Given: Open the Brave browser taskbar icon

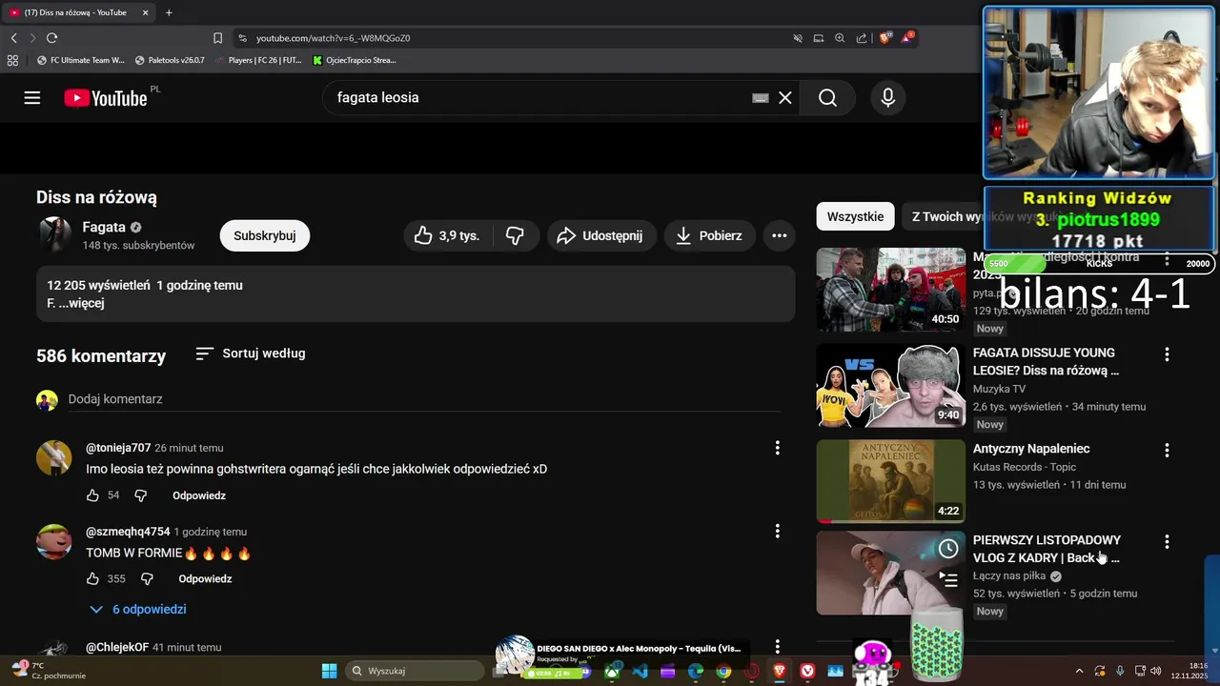Looking at the screenshot, I should click(780, 671).
